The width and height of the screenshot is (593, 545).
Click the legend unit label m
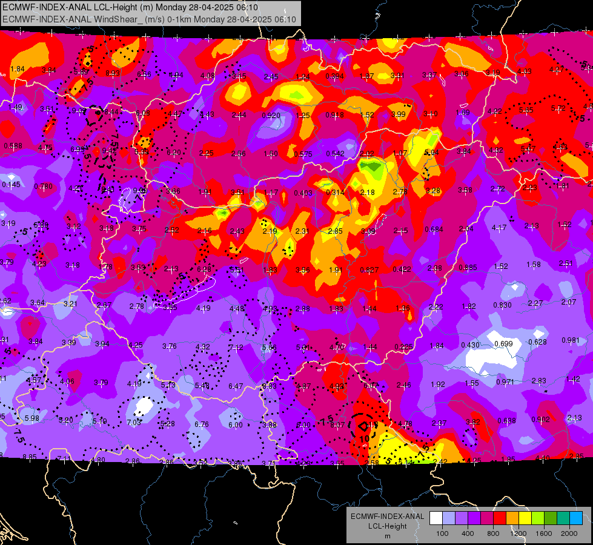pos(387,536)
